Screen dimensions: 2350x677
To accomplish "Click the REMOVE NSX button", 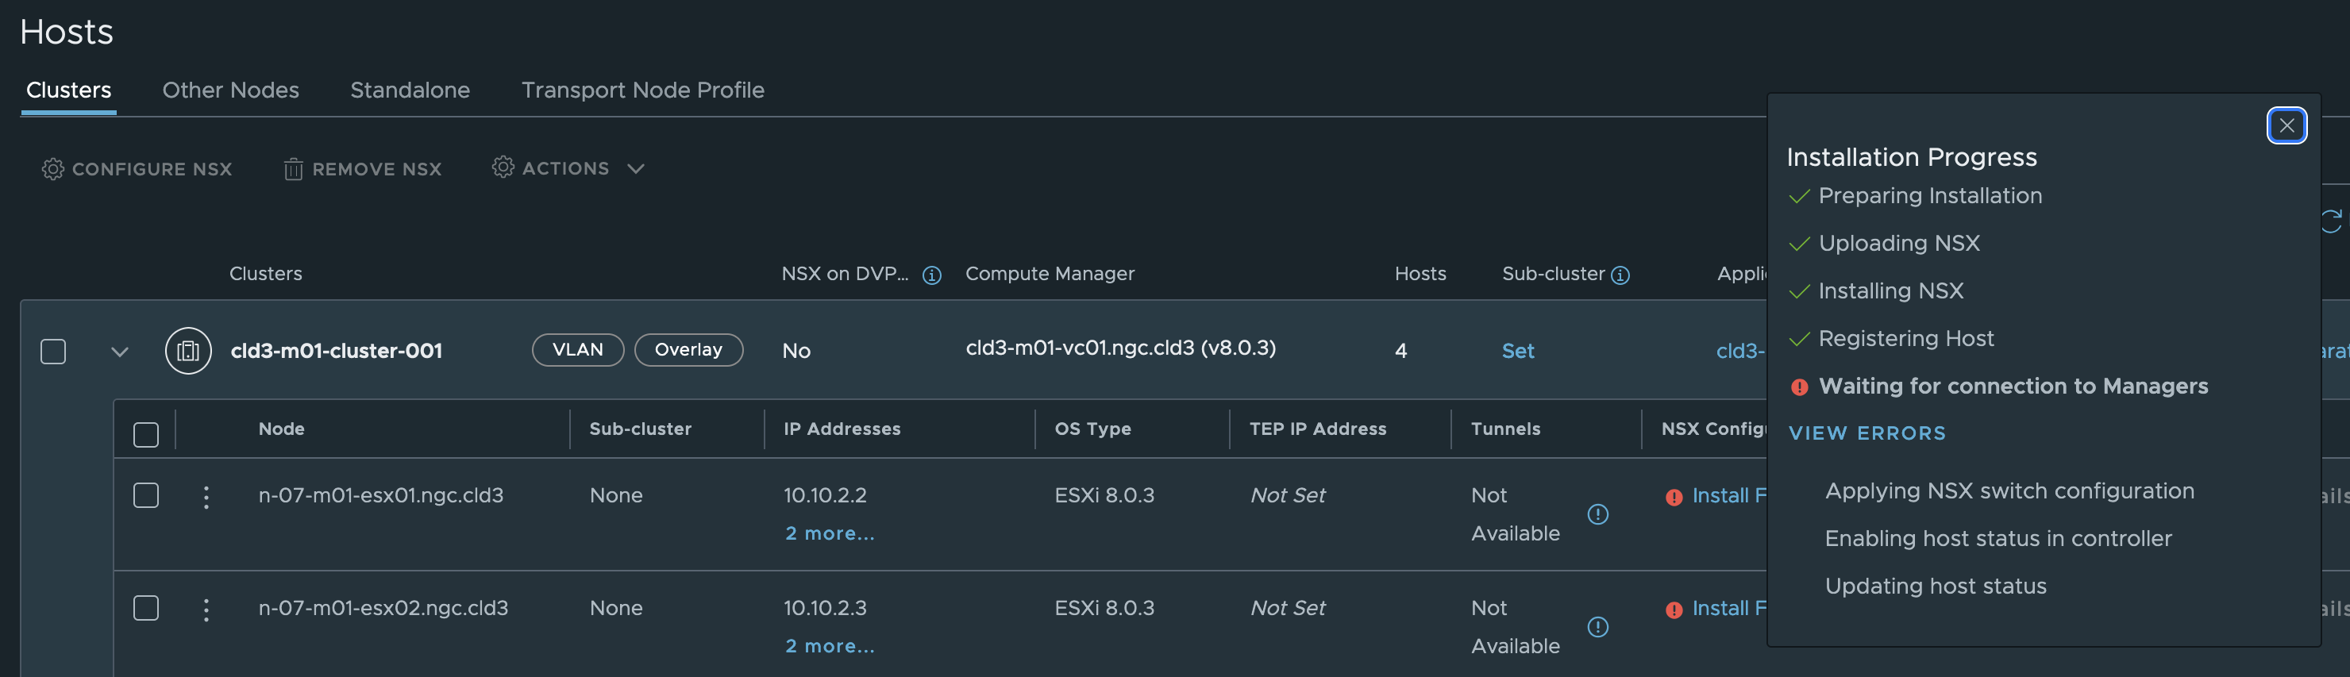I will pyautogui.click(x=362, y=169).
